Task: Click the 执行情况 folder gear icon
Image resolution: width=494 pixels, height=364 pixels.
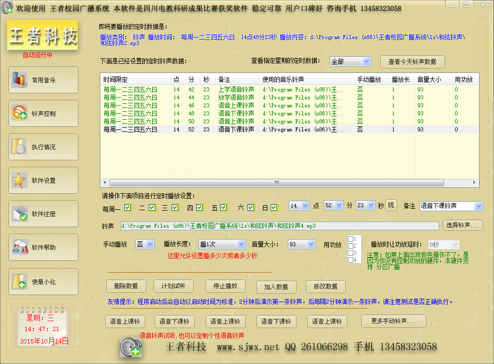Action: pyautogui.click(x=19, y=147)
